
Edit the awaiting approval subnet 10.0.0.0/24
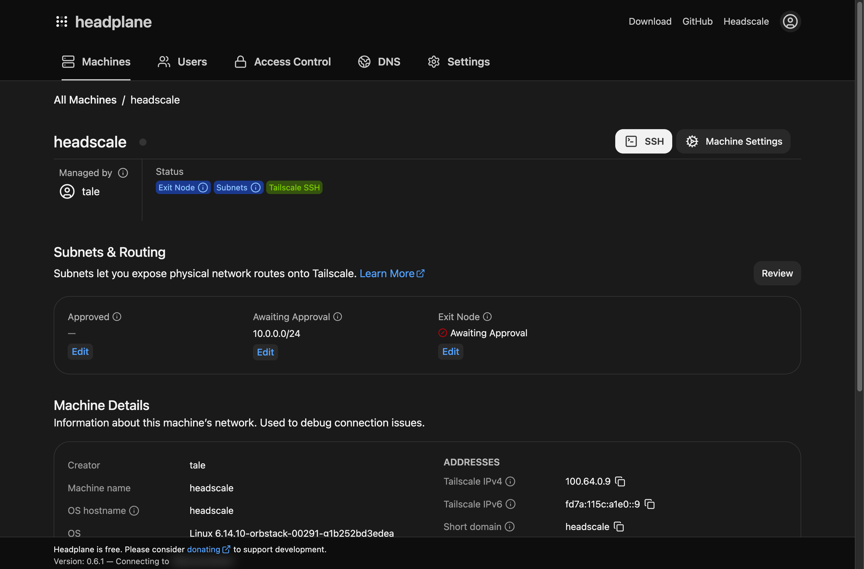265,352
